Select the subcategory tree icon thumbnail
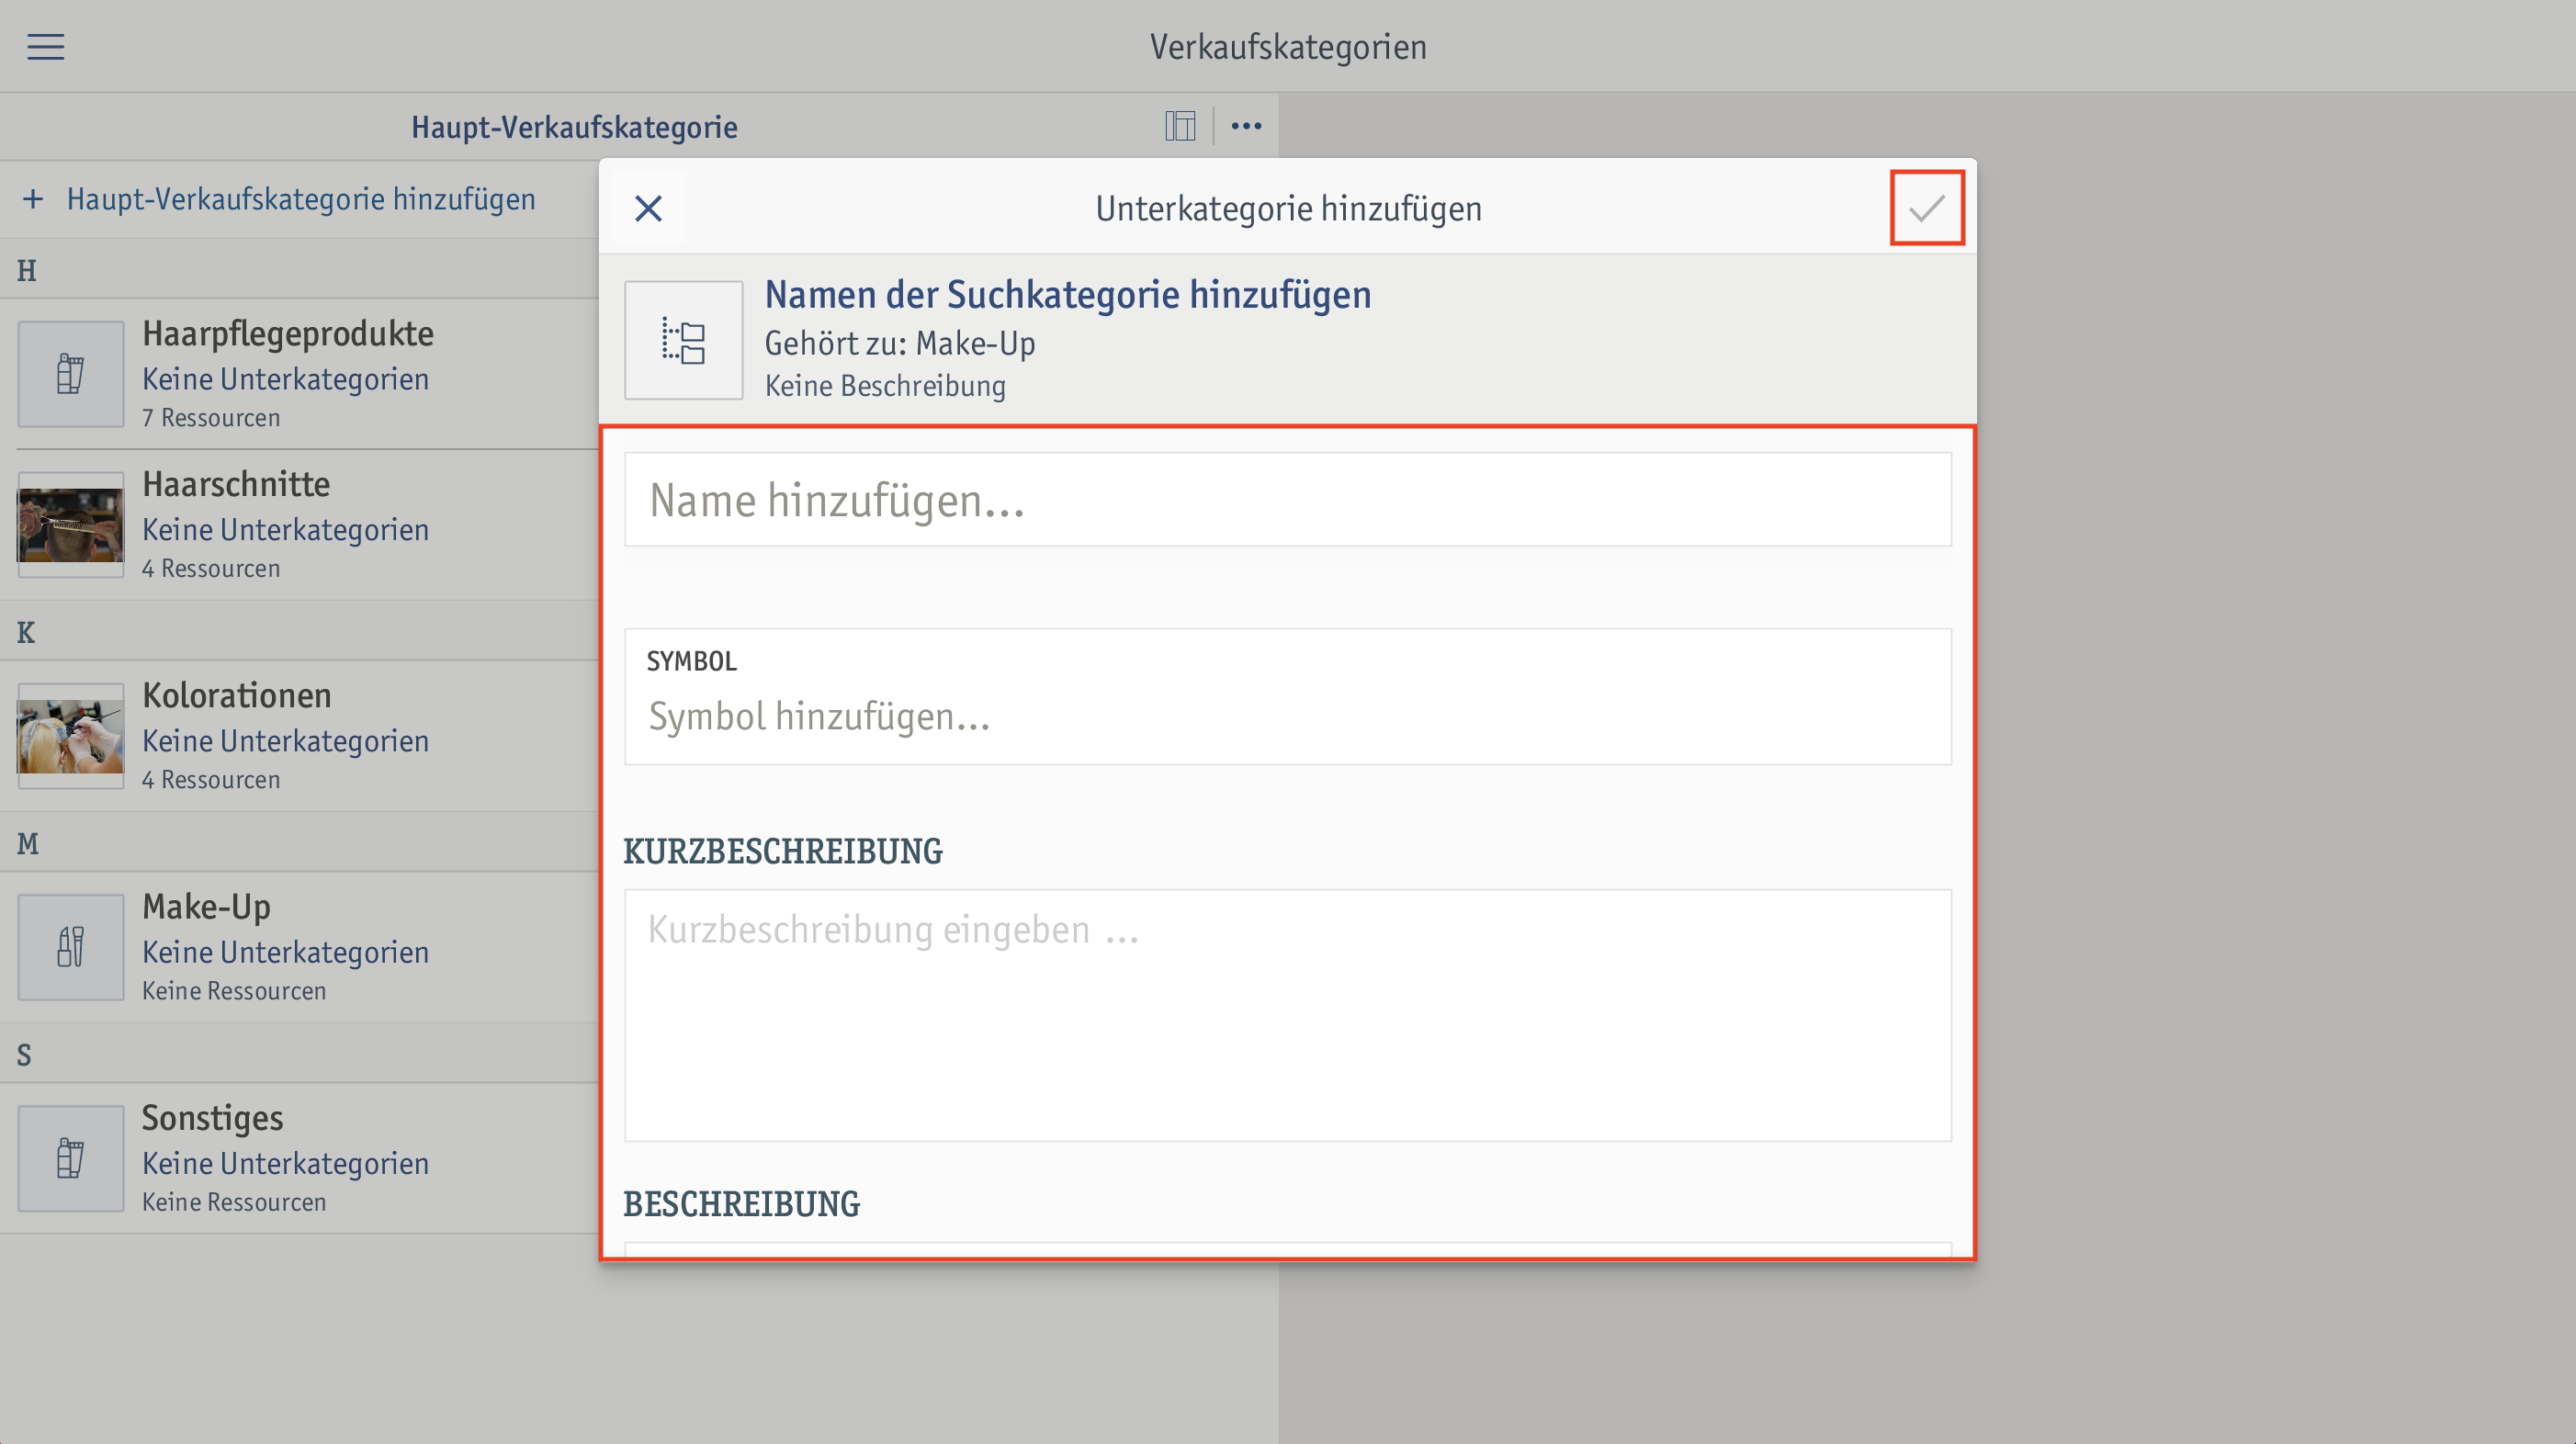 (684, 341)
